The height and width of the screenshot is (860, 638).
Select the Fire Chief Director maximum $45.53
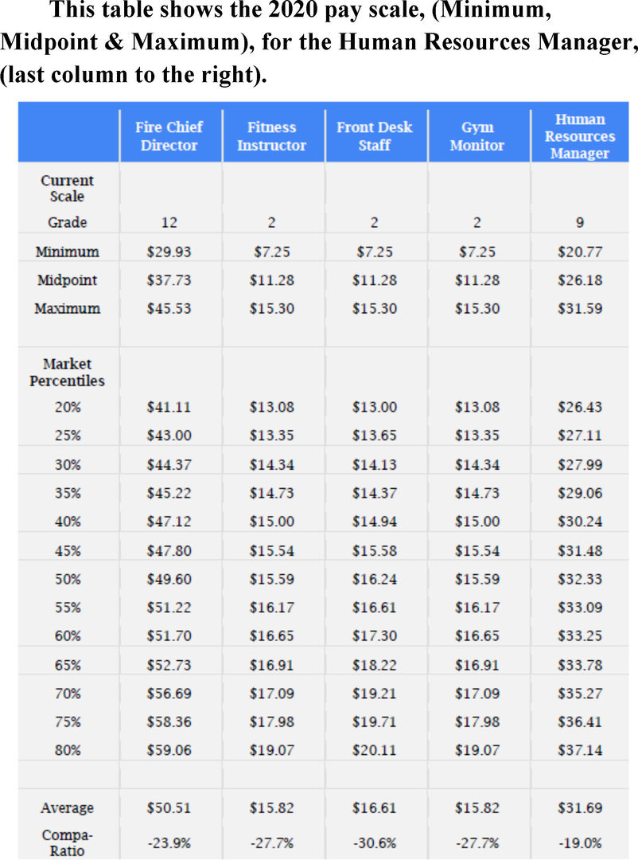[x=169, y=308]
